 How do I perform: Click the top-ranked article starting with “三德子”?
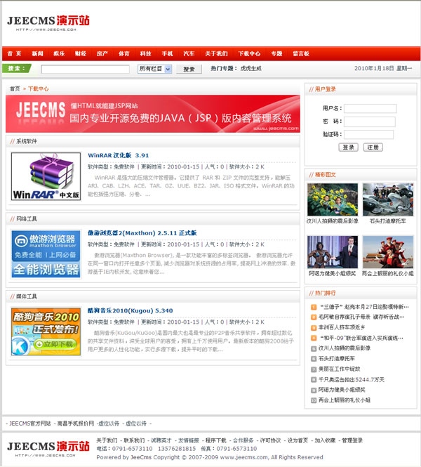point(364,306)
